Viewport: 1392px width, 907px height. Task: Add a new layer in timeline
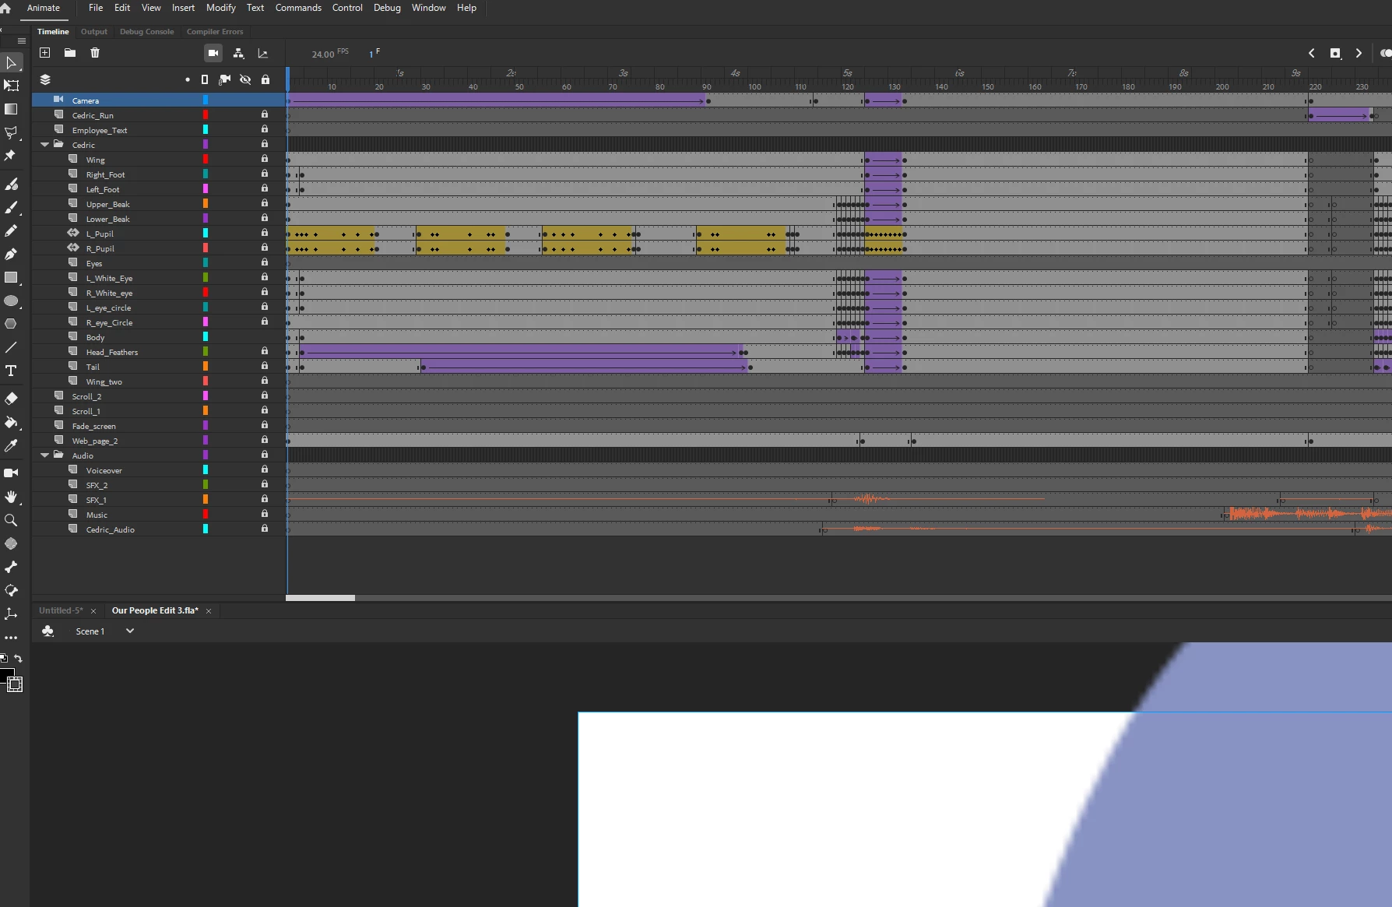45,53
